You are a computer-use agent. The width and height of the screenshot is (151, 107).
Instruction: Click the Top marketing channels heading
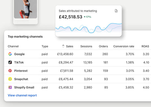pos(25,37)
